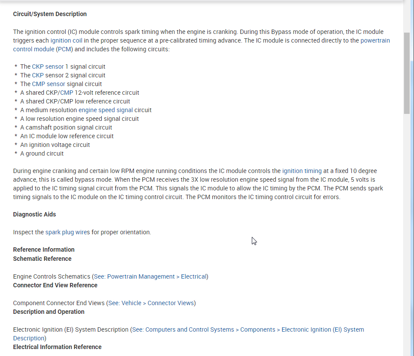Screen dimensions: 414x356
Task: Click "CMP" link in 12-volt reference line
Action: coord(67,93)
